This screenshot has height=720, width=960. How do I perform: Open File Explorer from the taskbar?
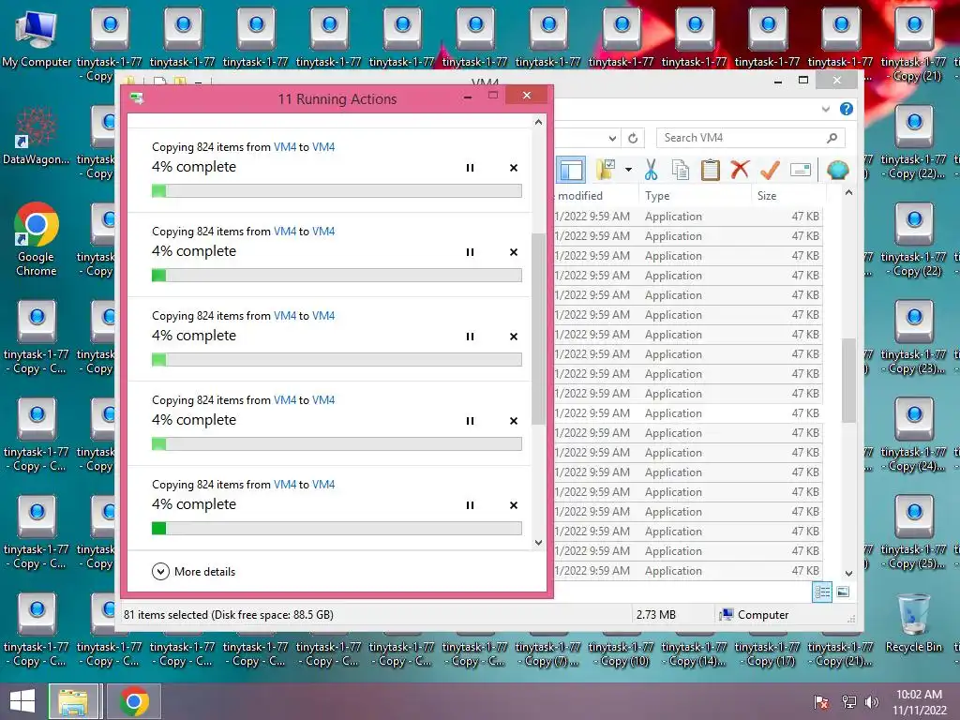73,701
